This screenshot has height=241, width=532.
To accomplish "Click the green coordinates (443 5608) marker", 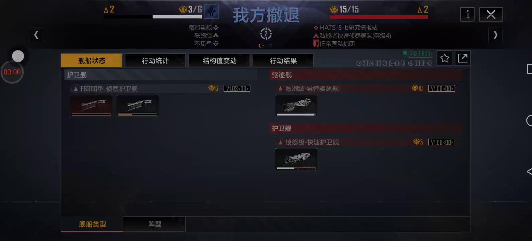I will click(x=417, y=54).
